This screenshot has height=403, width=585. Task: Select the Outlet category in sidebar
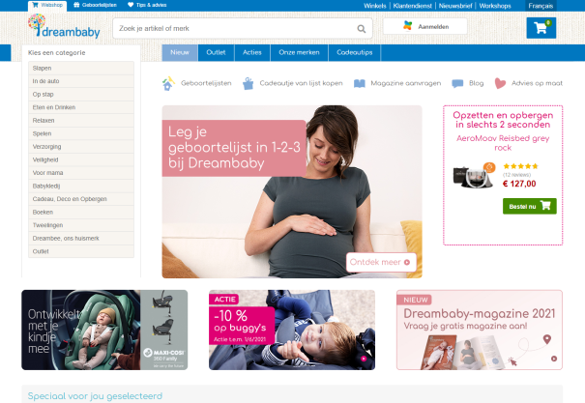(x=81, y=251)
